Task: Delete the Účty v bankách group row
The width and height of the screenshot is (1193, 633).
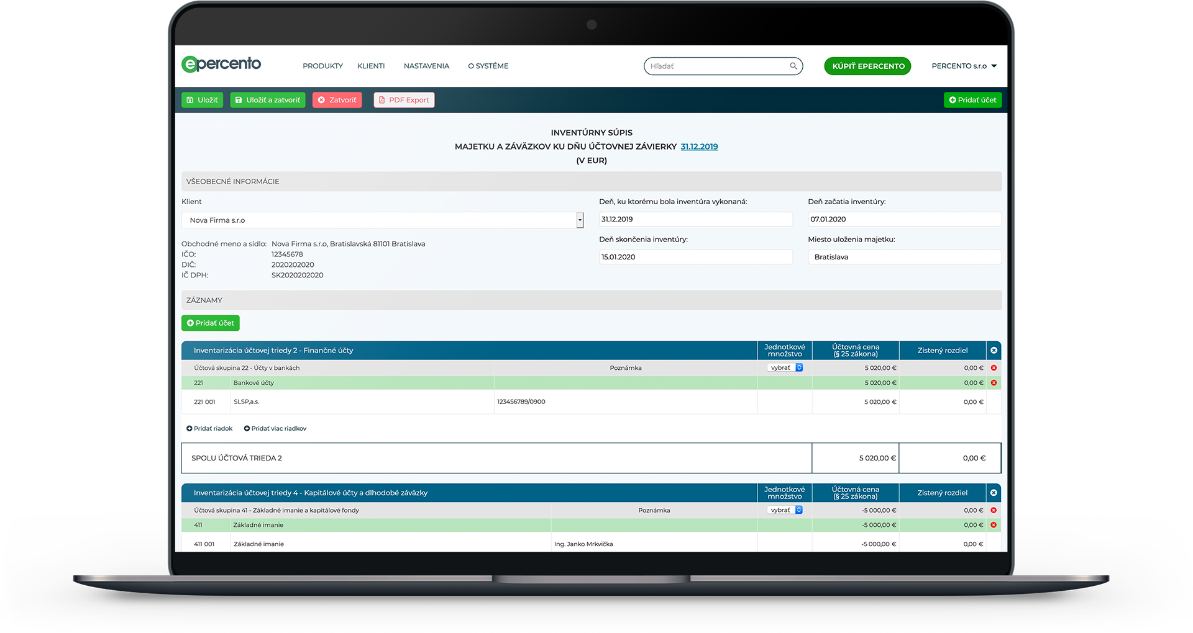Action: point(994,368)
